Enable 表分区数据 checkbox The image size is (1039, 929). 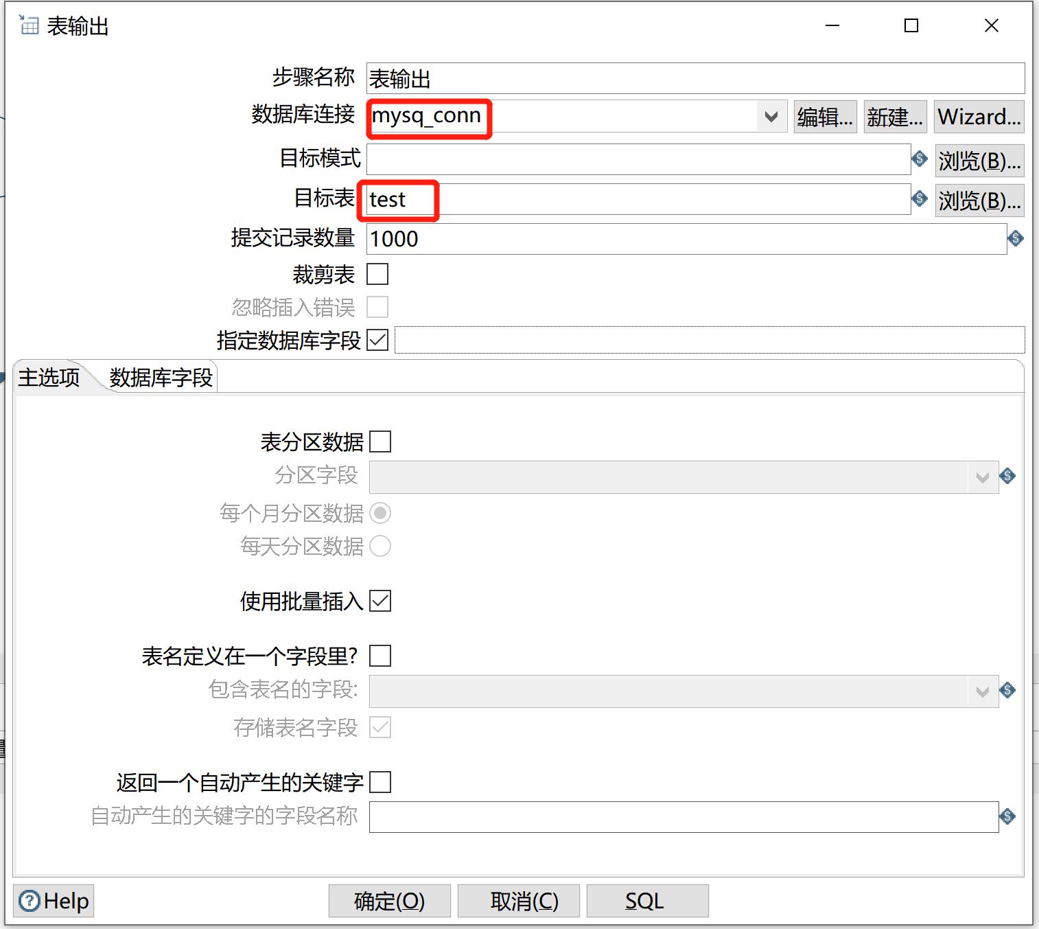click(380, 441)
